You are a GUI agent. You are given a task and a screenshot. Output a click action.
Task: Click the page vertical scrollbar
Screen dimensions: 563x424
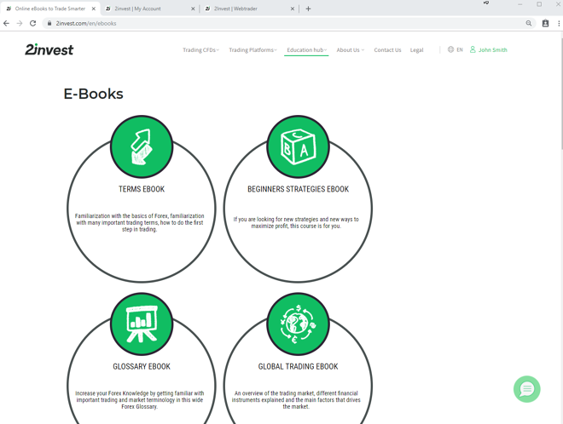pos(560,227)
